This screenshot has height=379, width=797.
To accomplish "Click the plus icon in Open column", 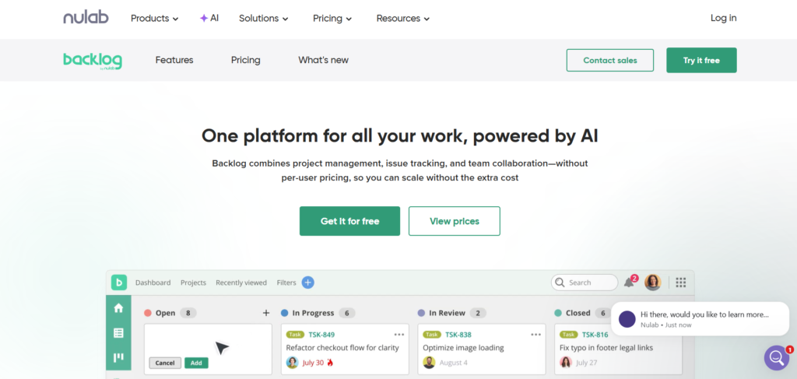I will pos(266,313).
